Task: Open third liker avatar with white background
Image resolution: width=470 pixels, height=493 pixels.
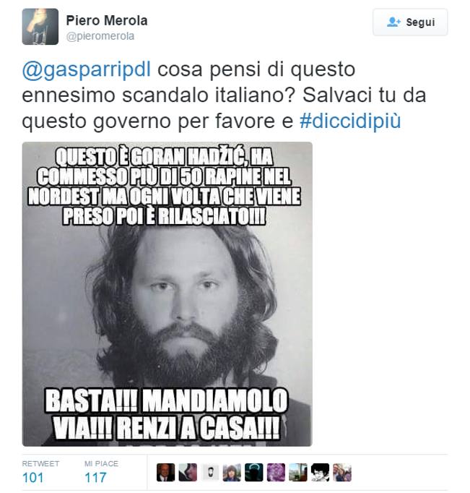Action: tap(210, 472)
